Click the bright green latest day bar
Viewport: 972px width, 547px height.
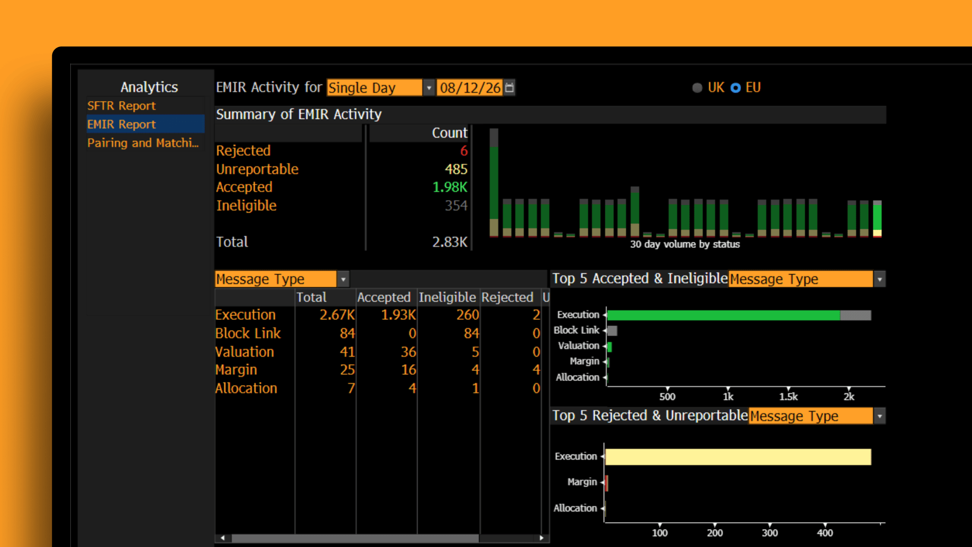point(877,218)
